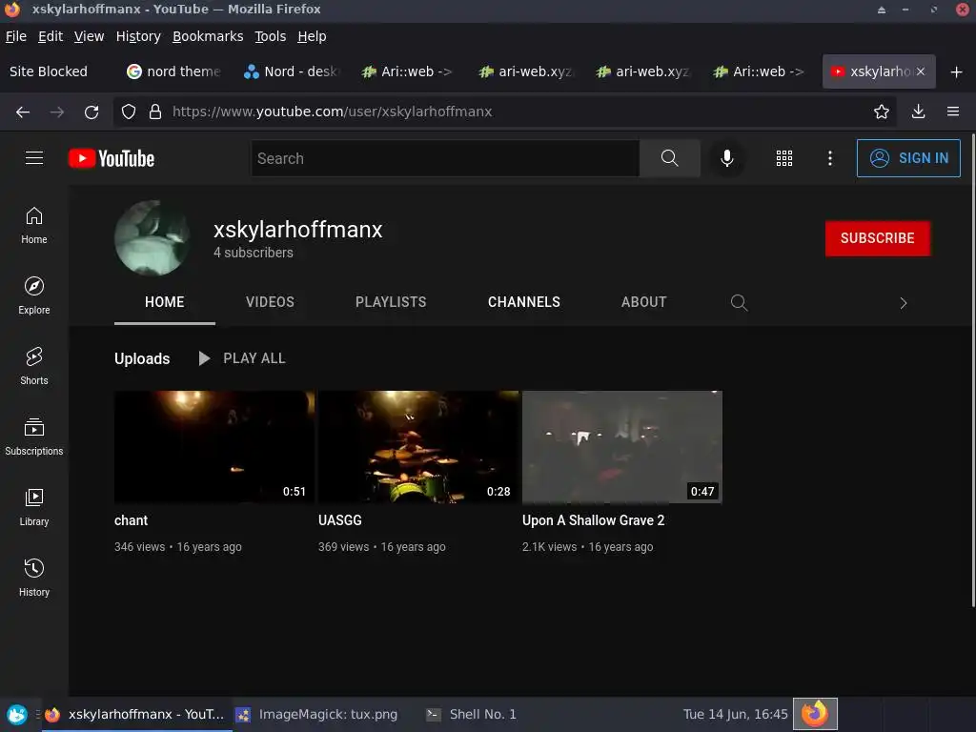Viewport: 976px width, 732px height.
Task: Click the SIGN IN button
Action: tap(908, 158)
